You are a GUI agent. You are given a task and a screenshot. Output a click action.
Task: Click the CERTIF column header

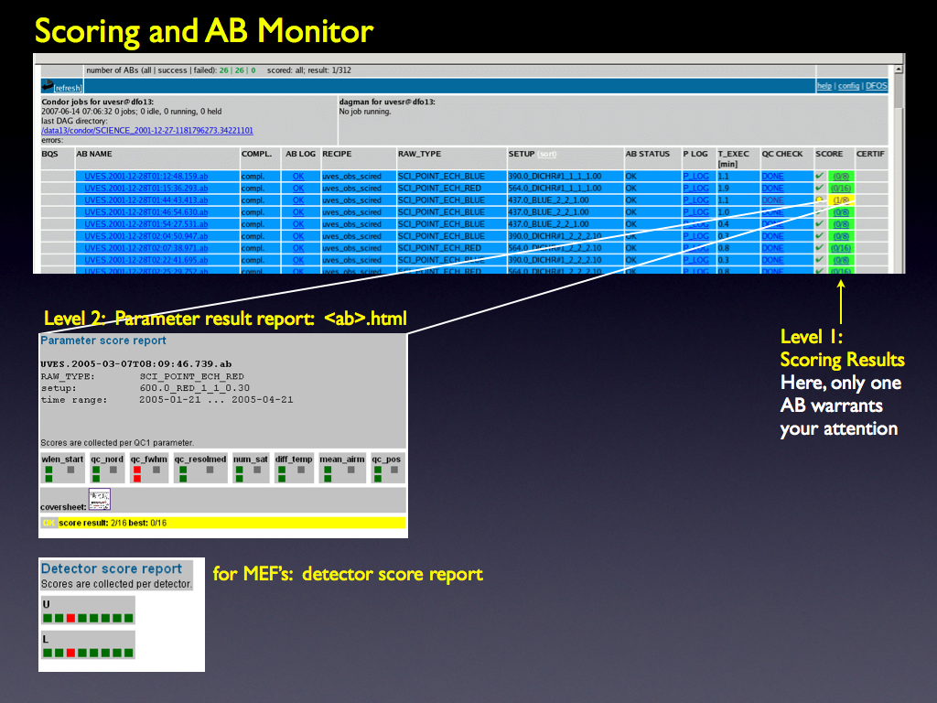870,154
